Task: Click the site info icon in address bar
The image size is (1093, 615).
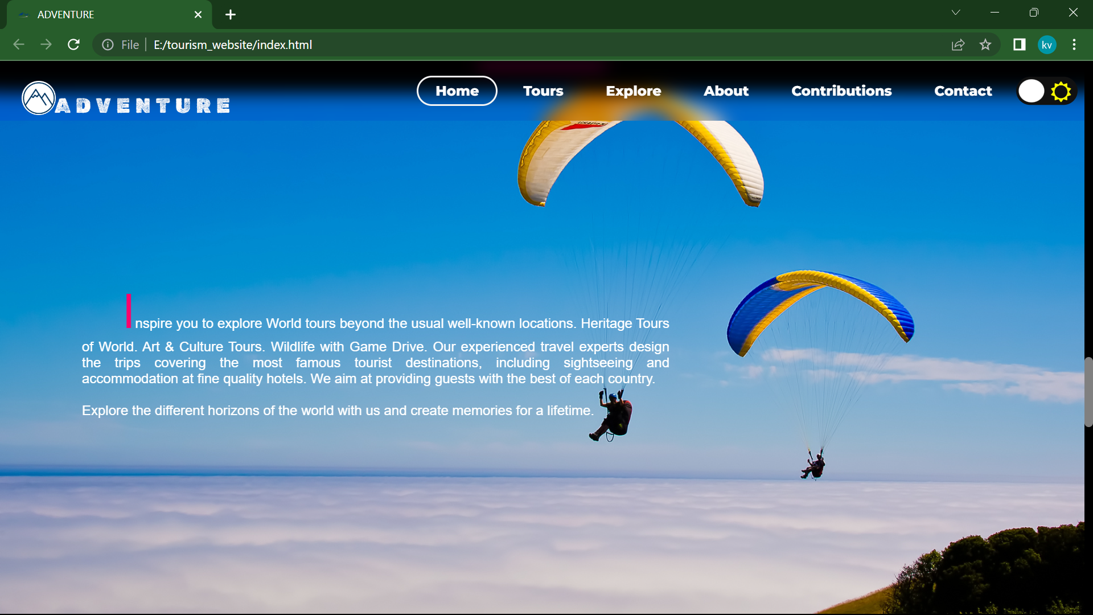Action: (x=108, y=44)
